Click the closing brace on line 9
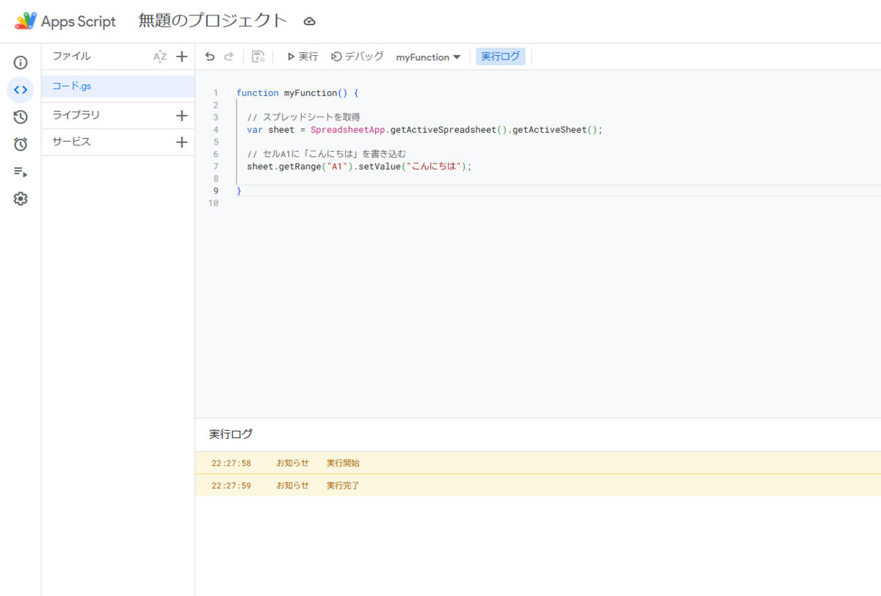Image resolution: width=881 pixels, height=596 pixels. (x=239, y=191)
